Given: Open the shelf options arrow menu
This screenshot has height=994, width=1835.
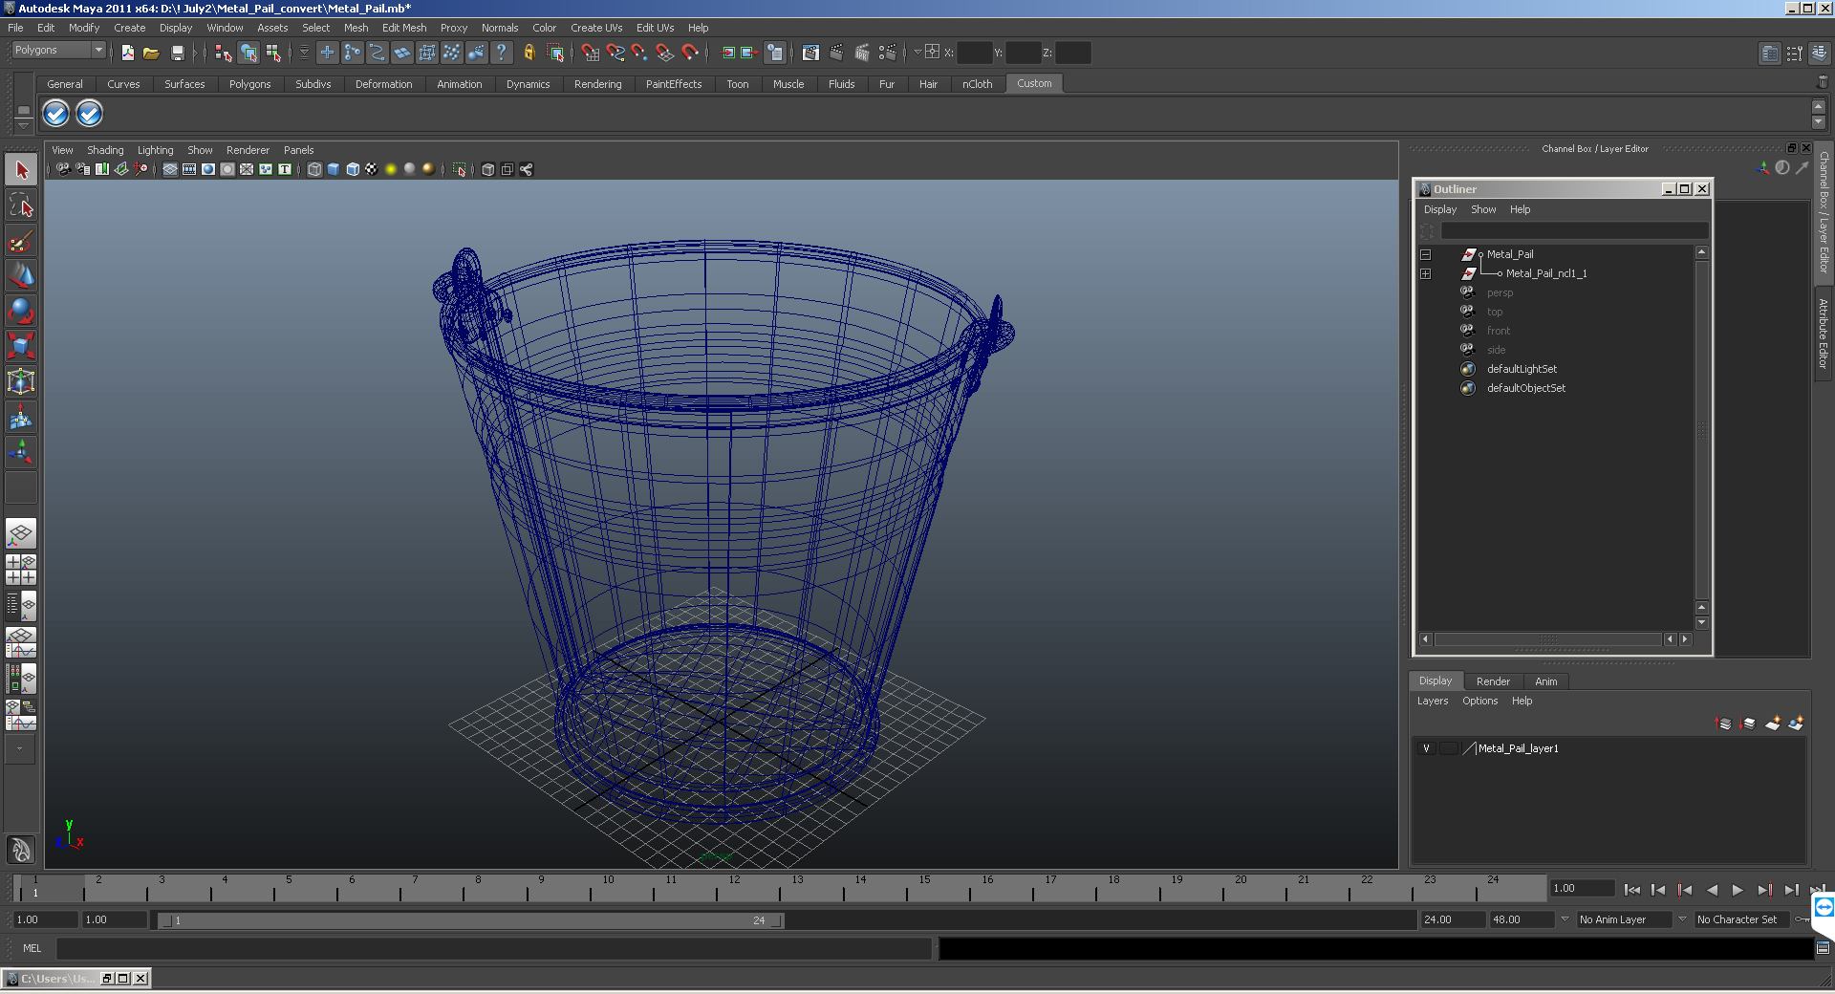Looking at the screenshot, I should (24, 125).
